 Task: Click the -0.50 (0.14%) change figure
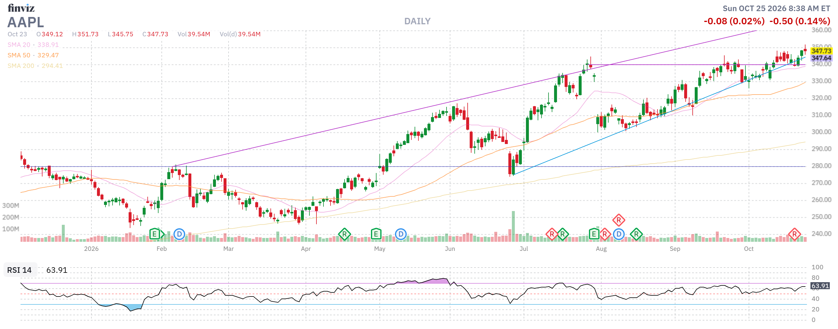(800, 21)
